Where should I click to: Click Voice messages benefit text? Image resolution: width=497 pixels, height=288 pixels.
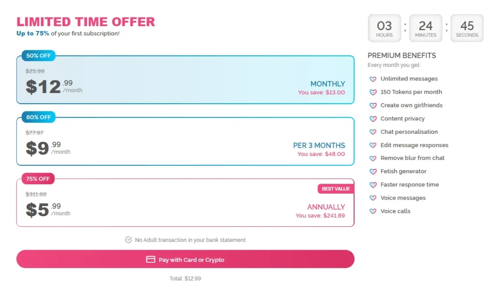coord(403,198)
